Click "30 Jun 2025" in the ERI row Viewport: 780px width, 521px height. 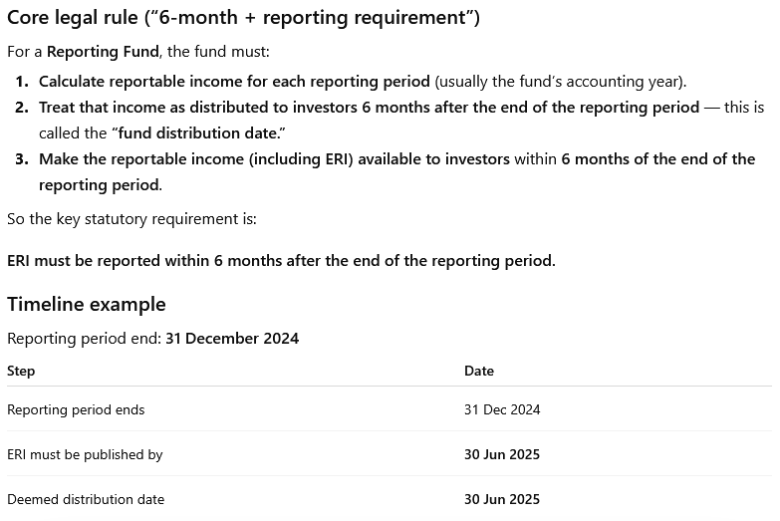(x=502, y=454)
